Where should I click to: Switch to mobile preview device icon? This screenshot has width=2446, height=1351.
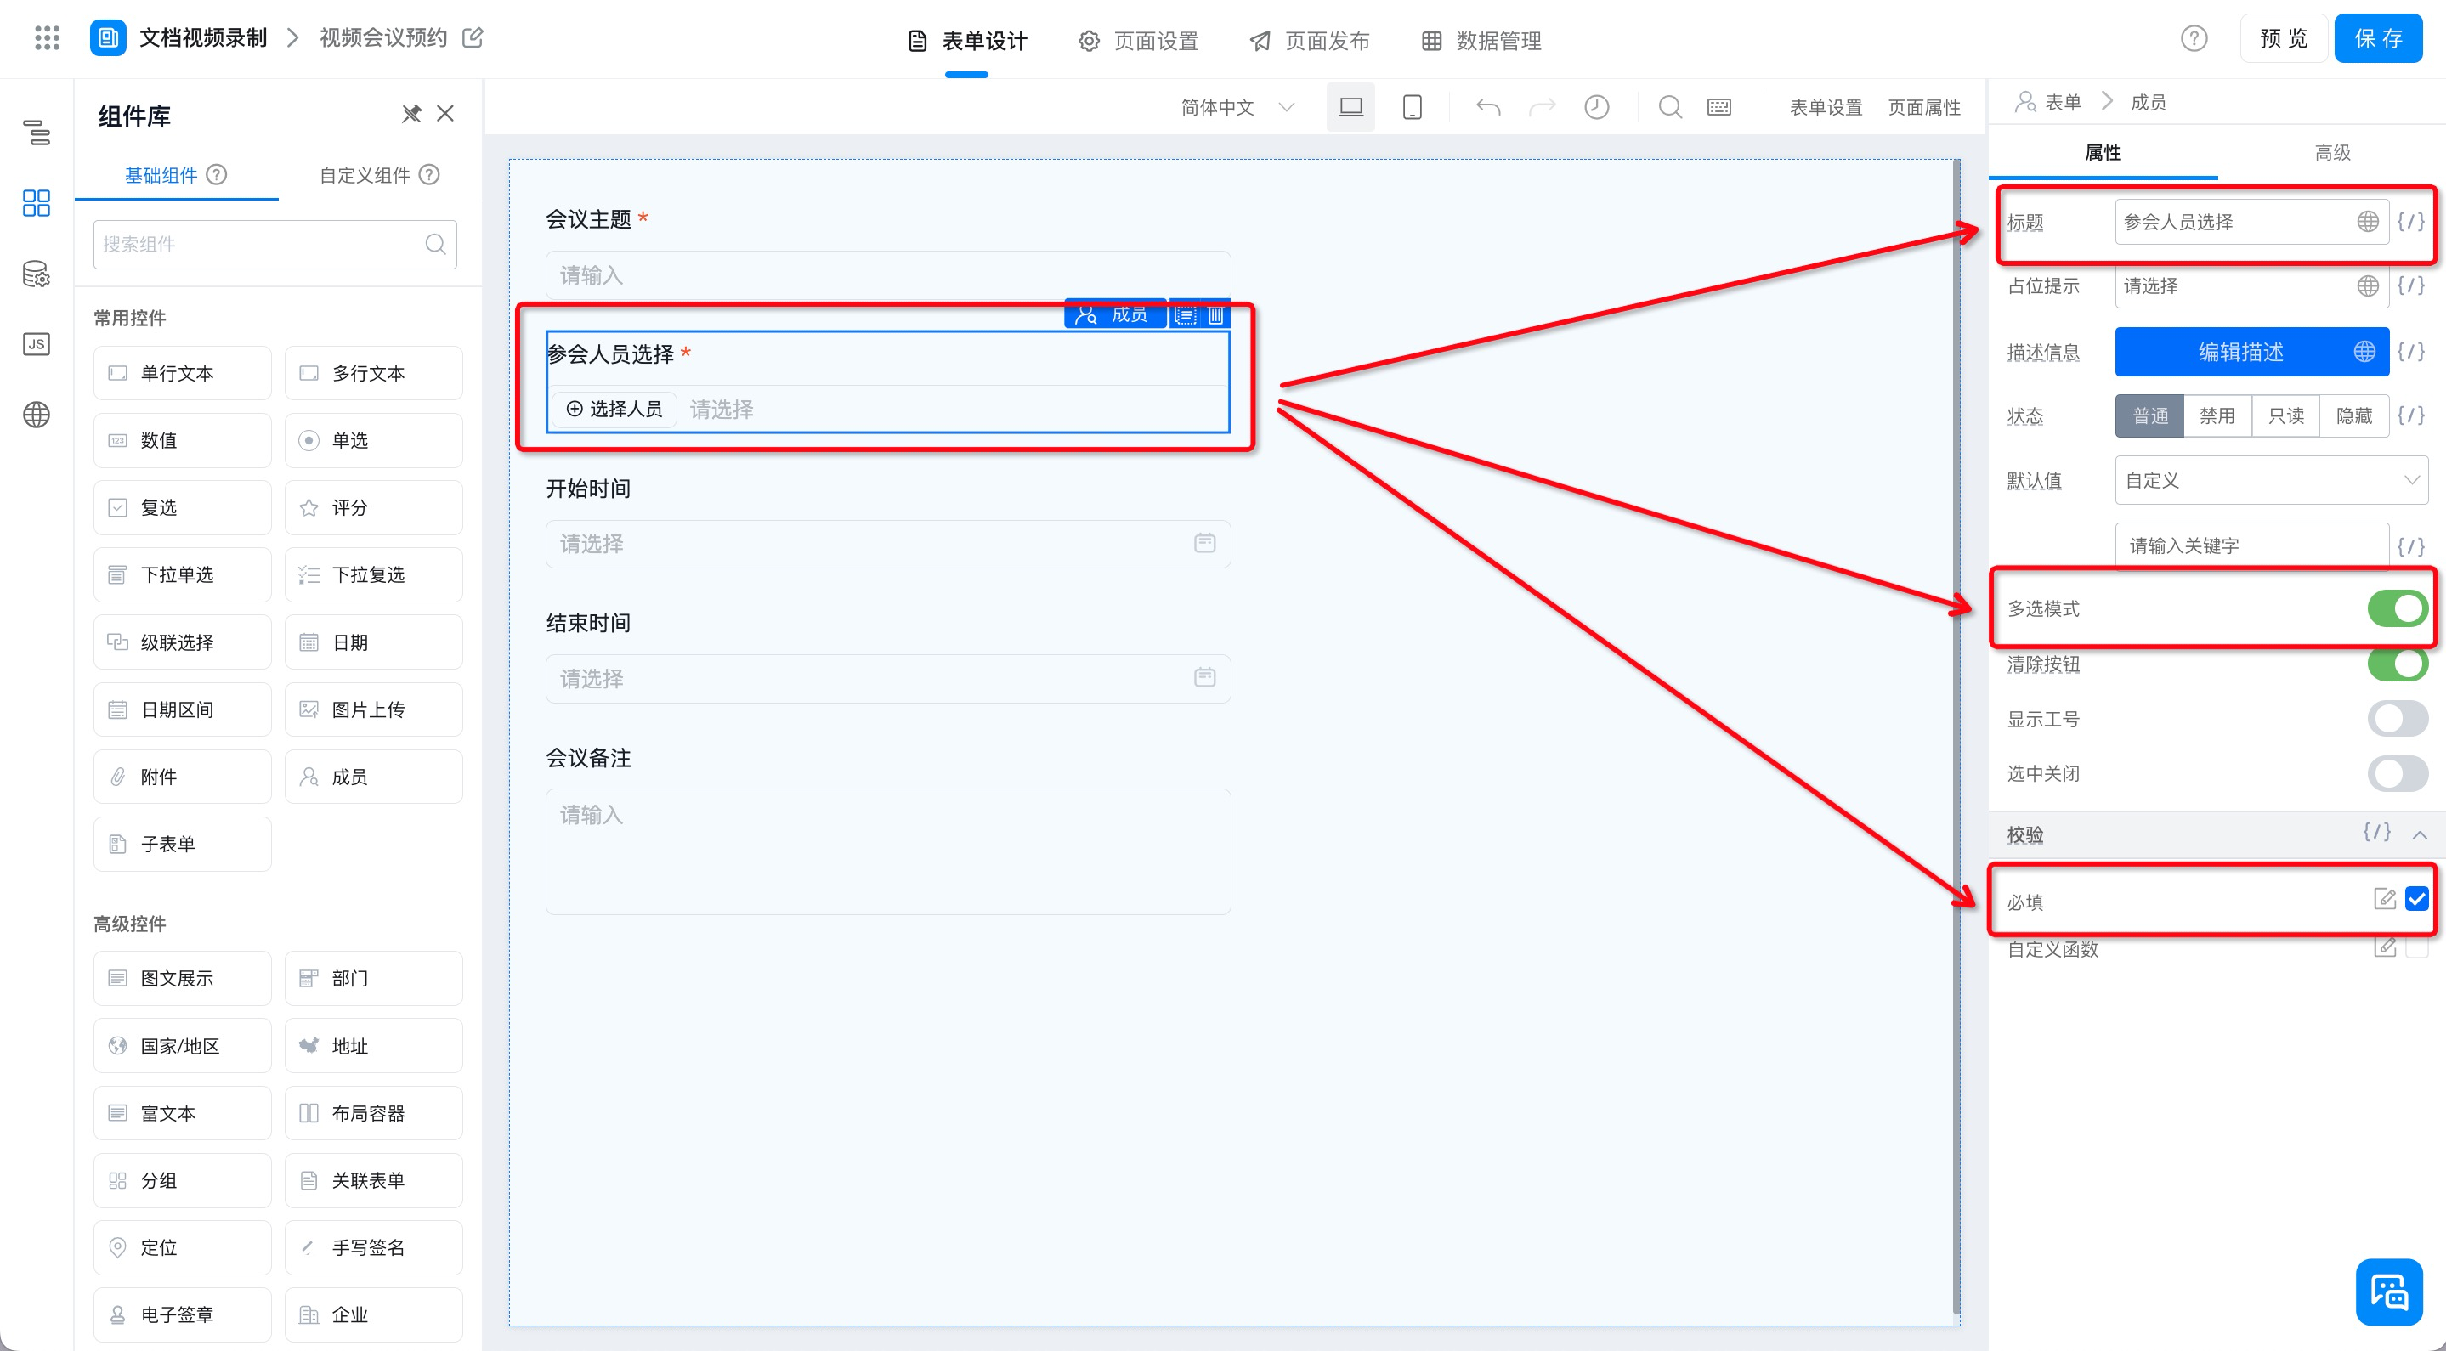pyautogui.click(x=1412, y=107)
